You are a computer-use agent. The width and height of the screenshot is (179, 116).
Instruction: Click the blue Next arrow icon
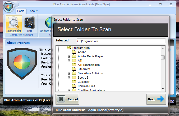(160, 99)
